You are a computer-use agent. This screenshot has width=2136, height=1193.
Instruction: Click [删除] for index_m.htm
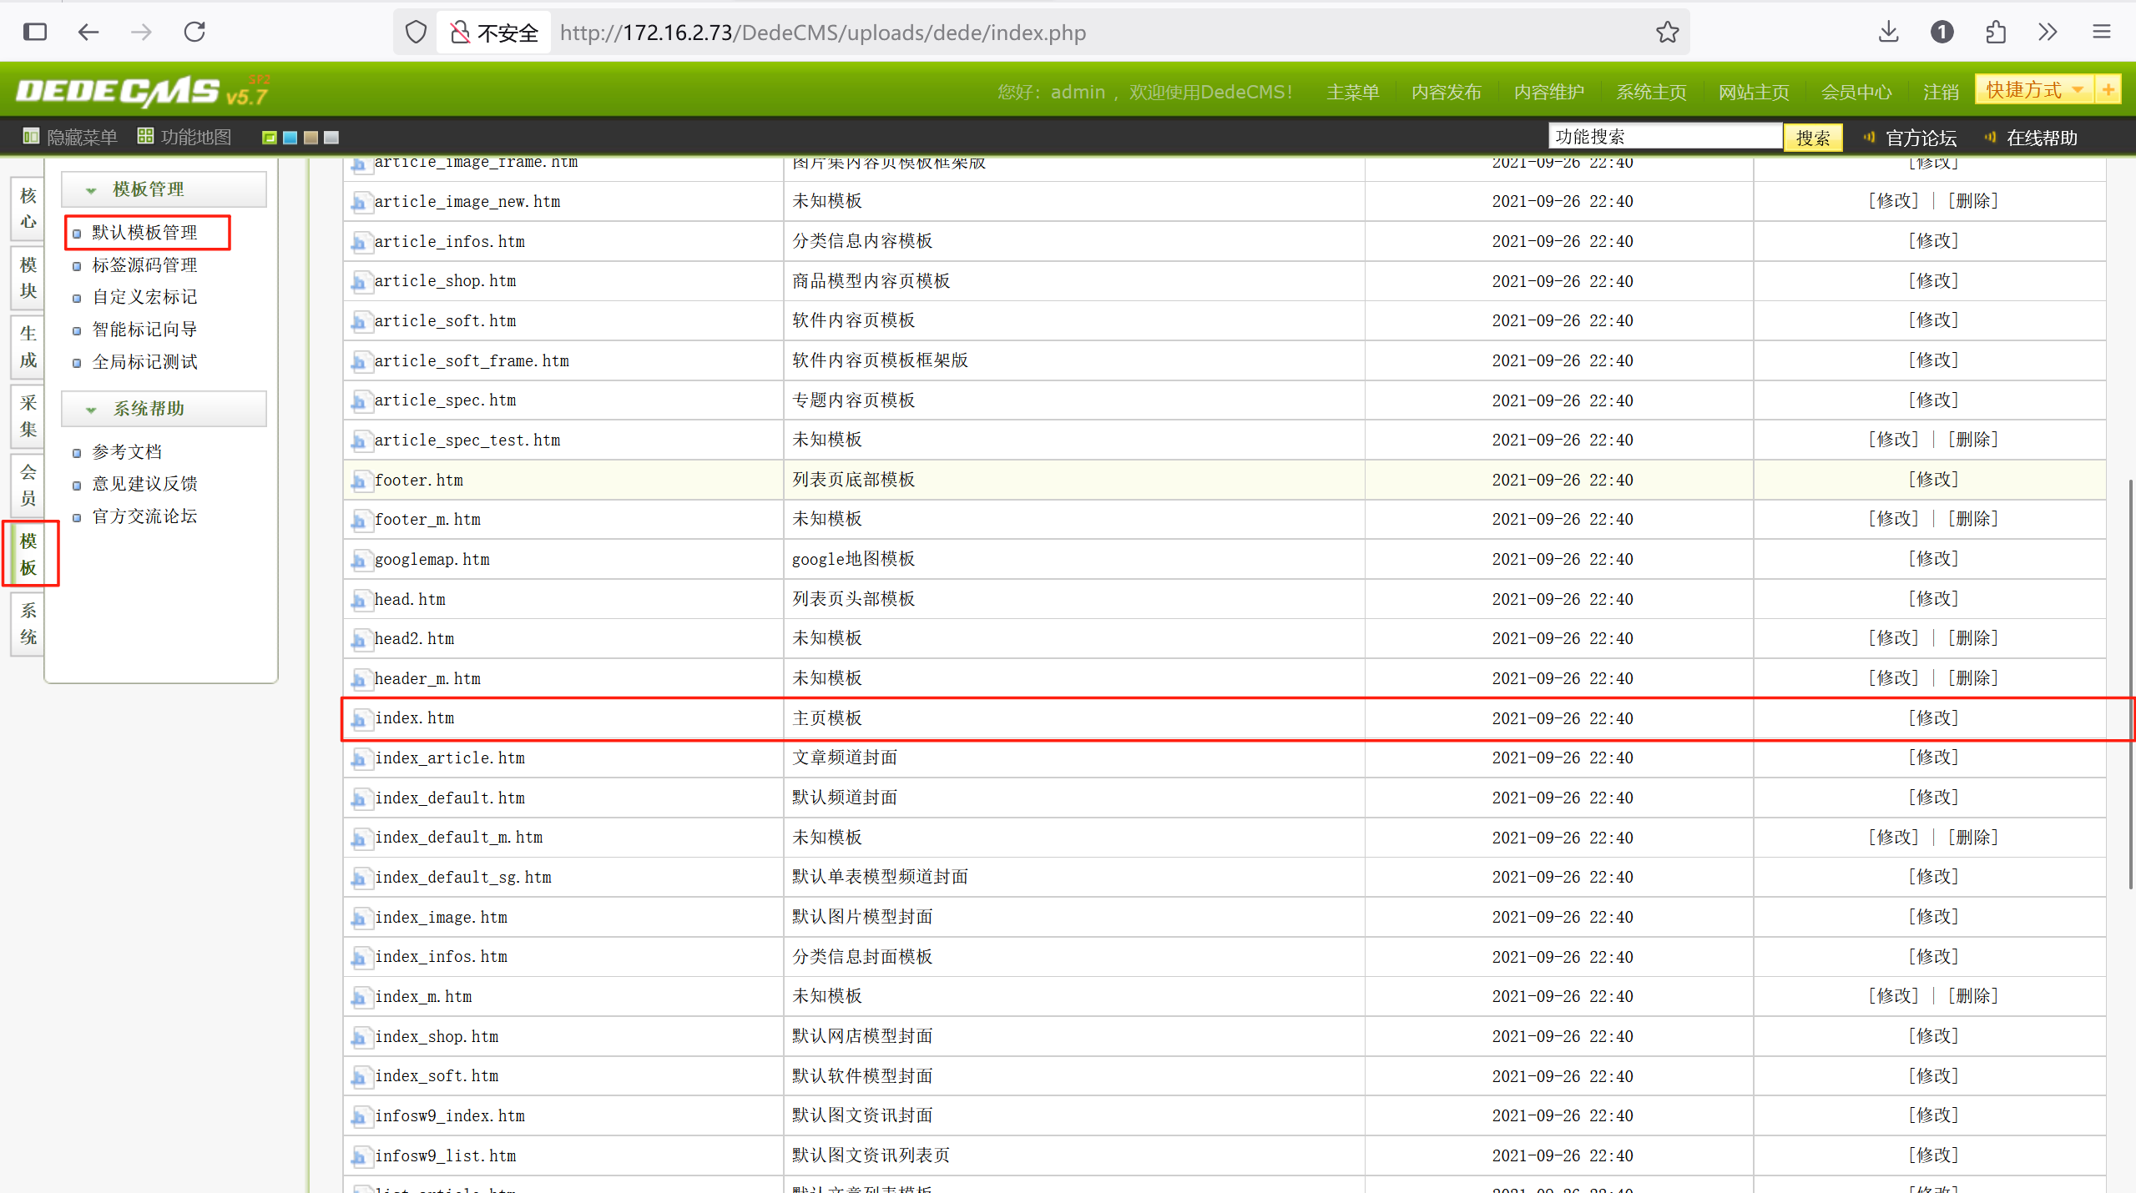click(1972, 996)
